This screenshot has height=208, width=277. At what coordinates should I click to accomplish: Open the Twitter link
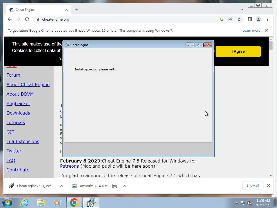pyautogui.click(x=14, y=151)
